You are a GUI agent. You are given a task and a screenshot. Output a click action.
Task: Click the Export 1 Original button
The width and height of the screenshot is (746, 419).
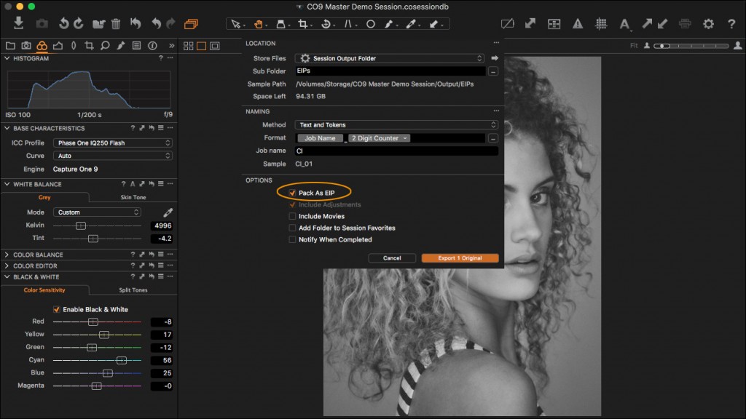point(459,257)
